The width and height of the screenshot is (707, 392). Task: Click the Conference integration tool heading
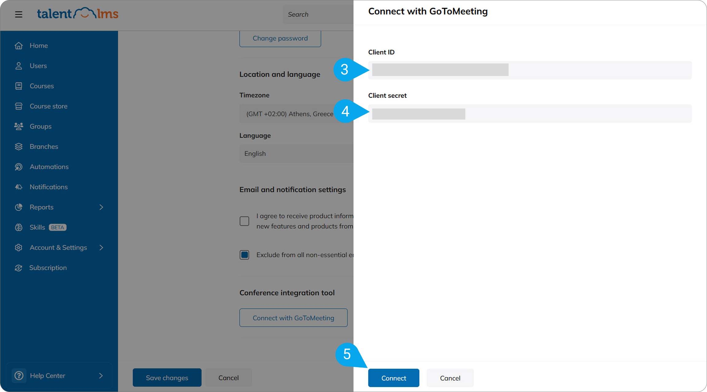tap(287, 293)
